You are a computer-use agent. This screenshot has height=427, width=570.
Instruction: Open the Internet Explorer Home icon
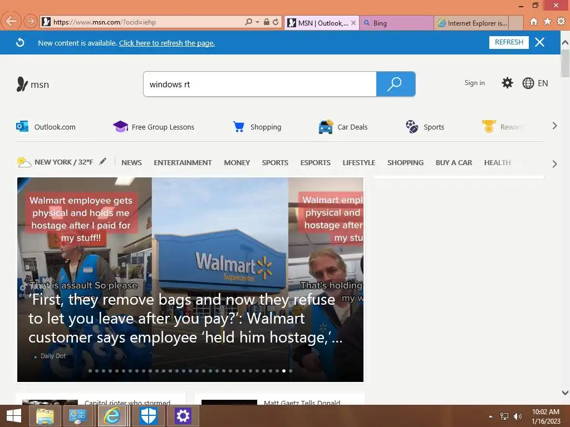click(x=533, y=22)
